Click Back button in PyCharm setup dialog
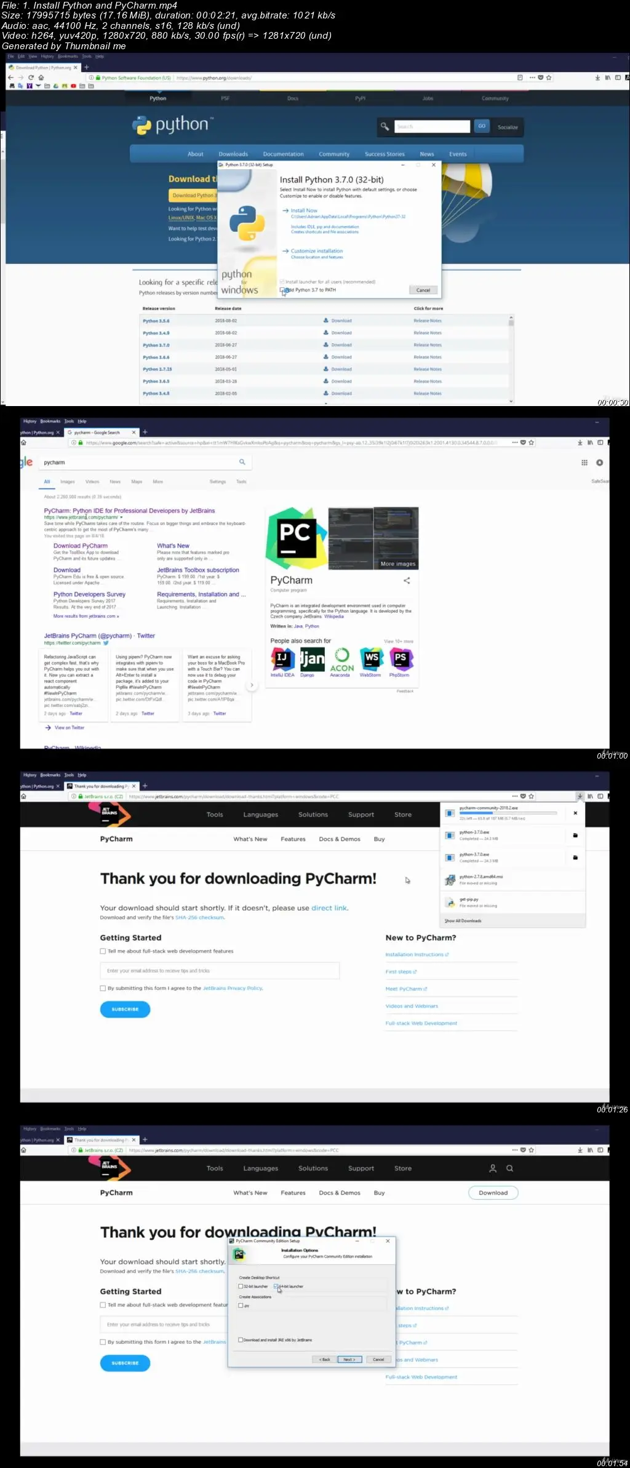The image size is (630, 1468). pyautogui.click(x=324, y=1359)
